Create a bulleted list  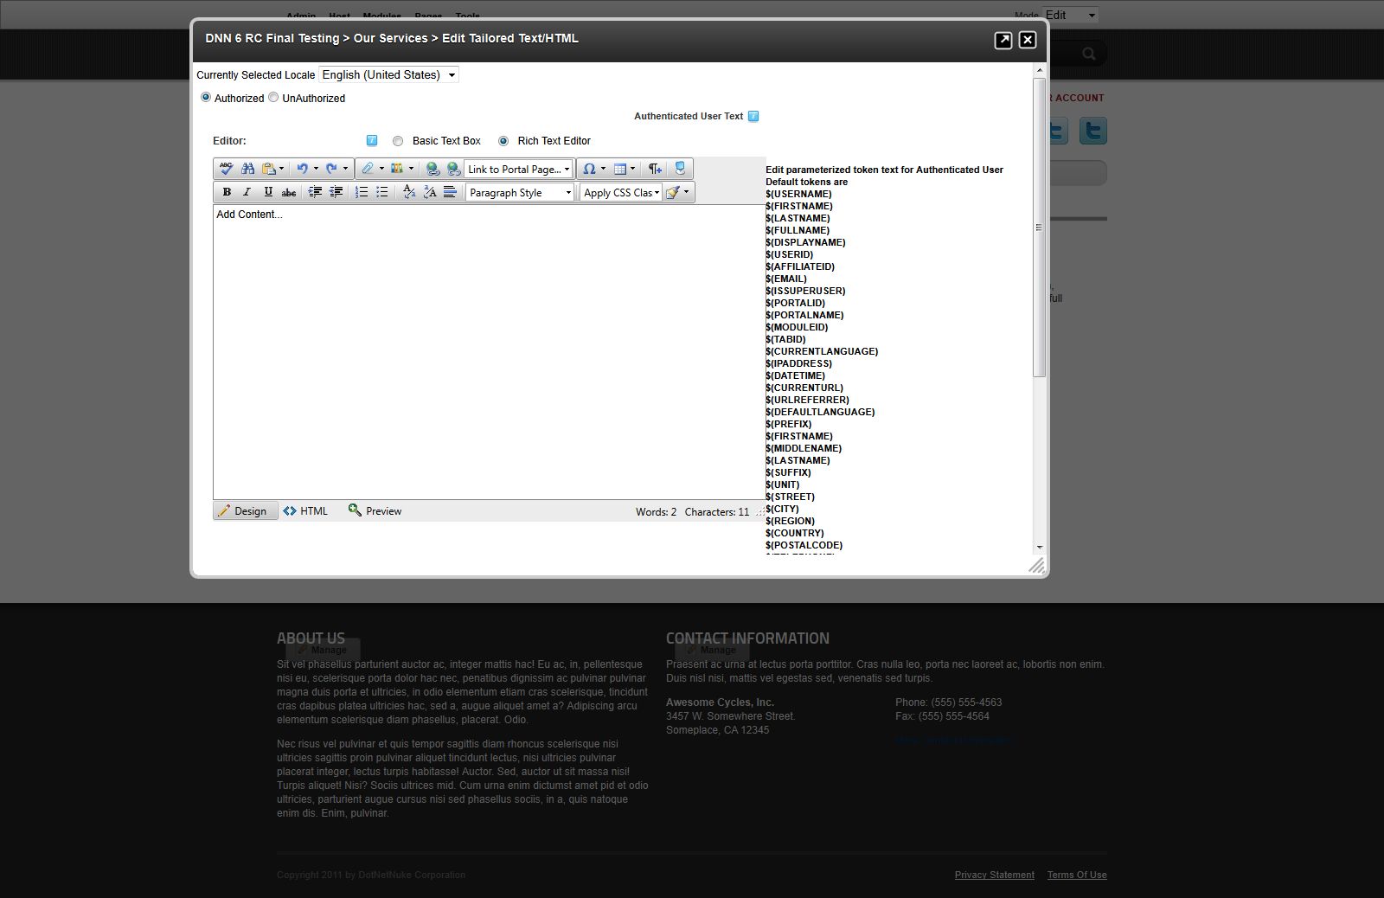381,192
